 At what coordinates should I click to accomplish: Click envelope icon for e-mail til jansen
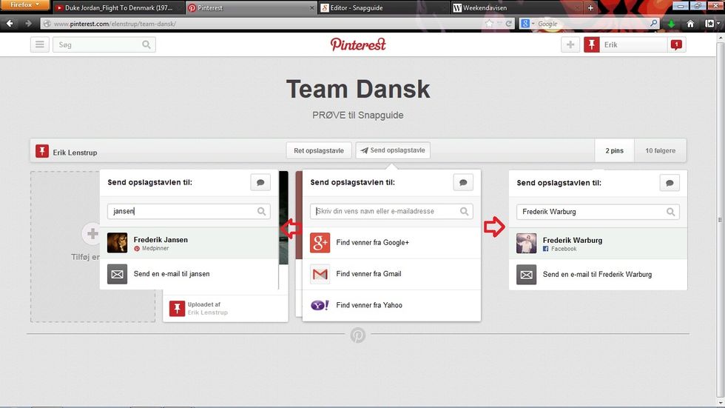[118, 274]
